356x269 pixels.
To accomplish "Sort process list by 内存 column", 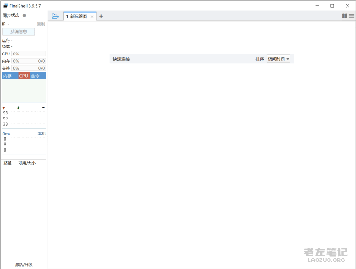I will 10,76.
